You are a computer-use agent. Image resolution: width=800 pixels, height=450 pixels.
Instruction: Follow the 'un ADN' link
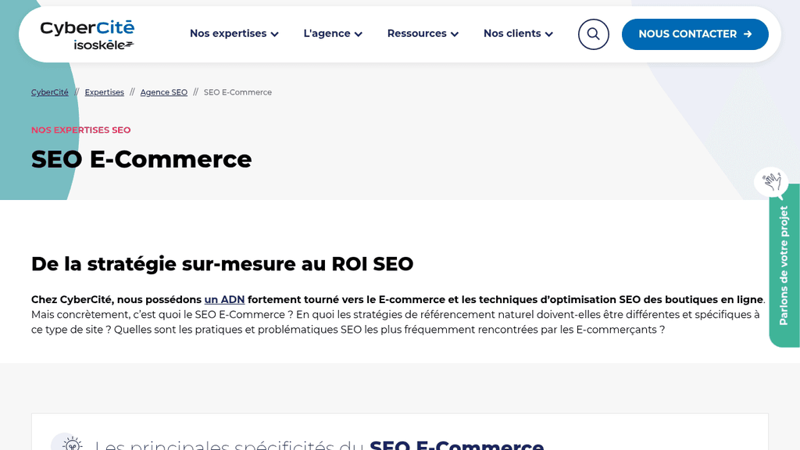click(x=224, y=299)
